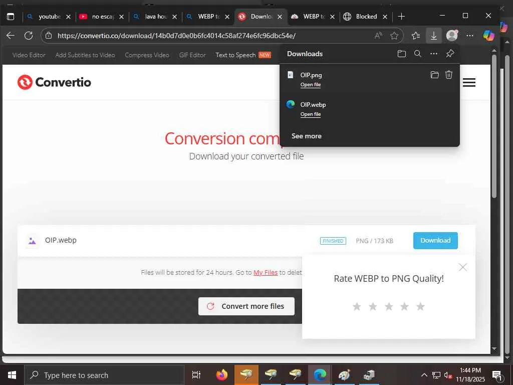Click the muted volume tray icon
Image resolution: width=513 pixels, height=385 pixels.
tap(448, 375)
